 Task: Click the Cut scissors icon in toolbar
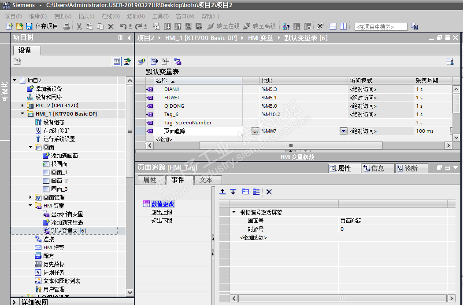click(79, 26)
